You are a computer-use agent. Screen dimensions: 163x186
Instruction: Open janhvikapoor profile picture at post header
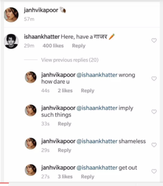[x=11, y=15]
